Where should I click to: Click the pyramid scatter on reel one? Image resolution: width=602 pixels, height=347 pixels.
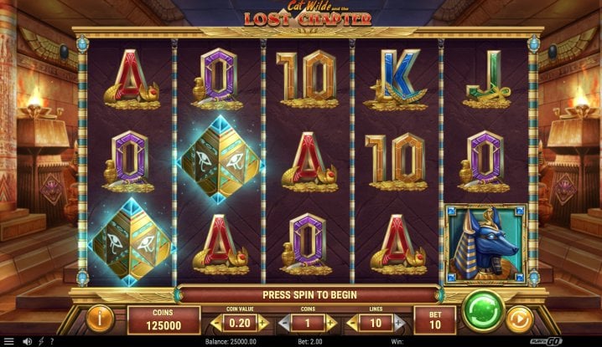(x=132, y=242)
